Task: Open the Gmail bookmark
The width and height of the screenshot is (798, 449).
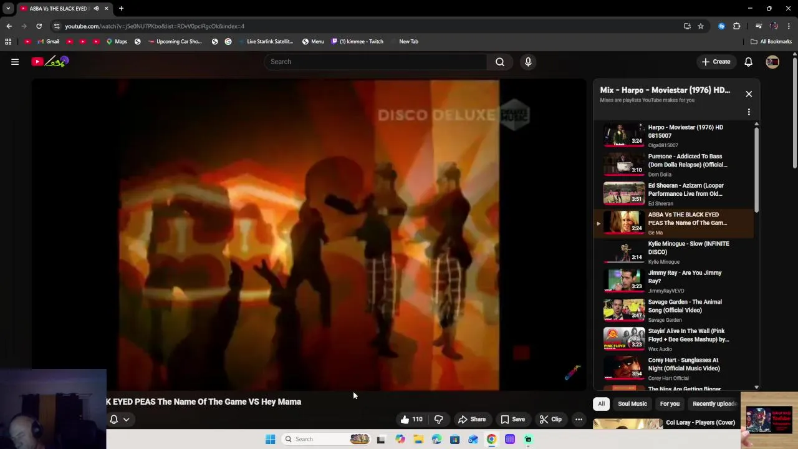Action: 48,41
